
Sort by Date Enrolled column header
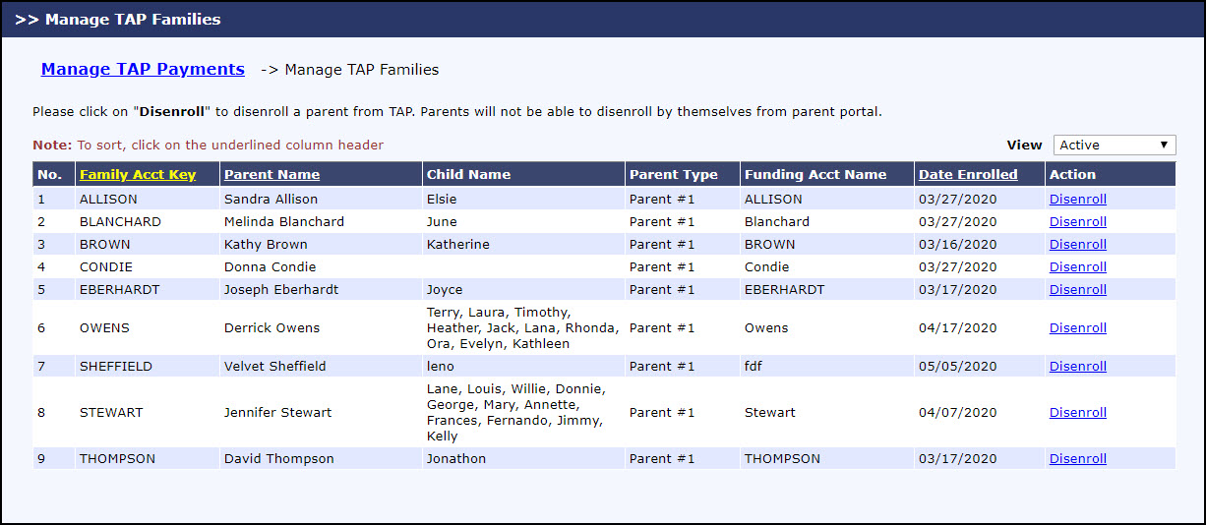[x=968, y=175]
